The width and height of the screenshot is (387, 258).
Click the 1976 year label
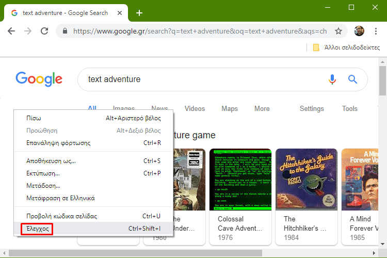pos(225,237)
